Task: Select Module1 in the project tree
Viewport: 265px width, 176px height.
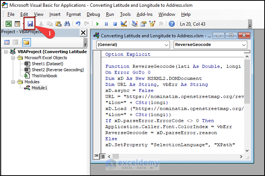Action: pos(39,88)
